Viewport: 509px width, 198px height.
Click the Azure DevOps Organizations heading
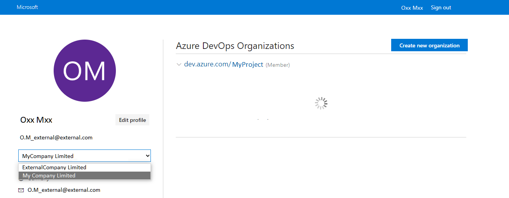pyautogui.click(x=235, y=46)
